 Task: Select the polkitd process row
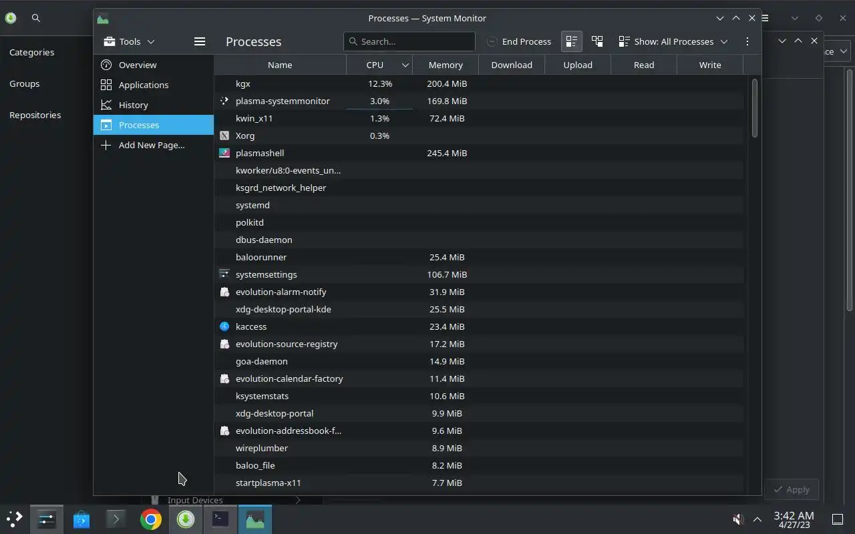(479, 222)
